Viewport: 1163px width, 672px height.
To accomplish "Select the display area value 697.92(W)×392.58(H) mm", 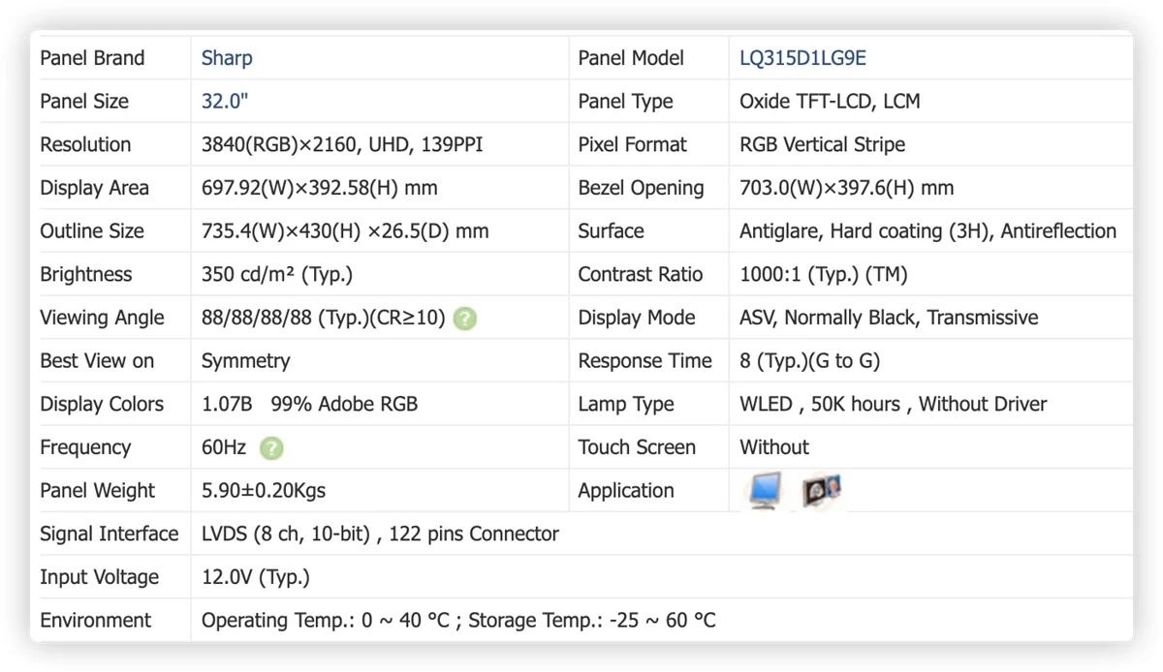I will click(320, 188).
